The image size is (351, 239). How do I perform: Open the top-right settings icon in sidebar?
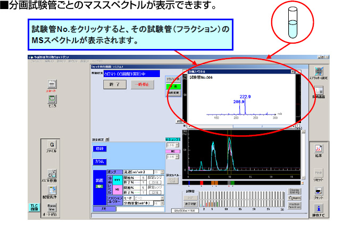(318, 72)
